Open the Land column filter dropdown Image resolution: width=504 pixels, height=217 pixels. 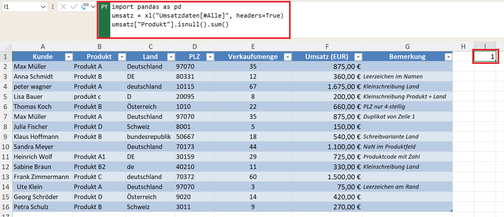[171, 57]
